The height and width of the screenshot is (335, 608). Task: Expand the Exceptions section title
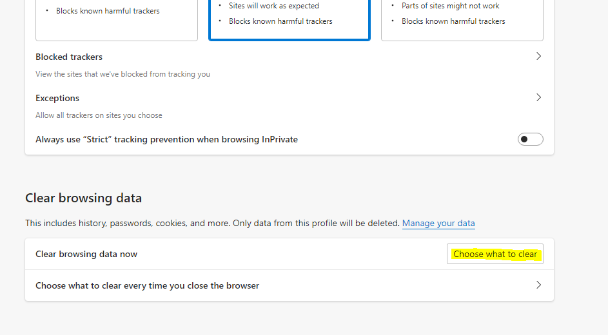tap(57, 98)
